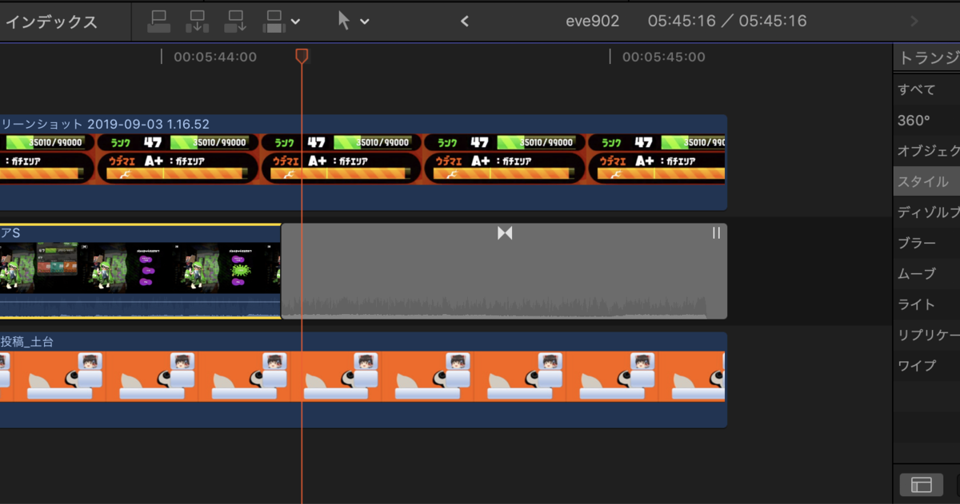Click the playhead marker on the ruler

click(302, 56)
